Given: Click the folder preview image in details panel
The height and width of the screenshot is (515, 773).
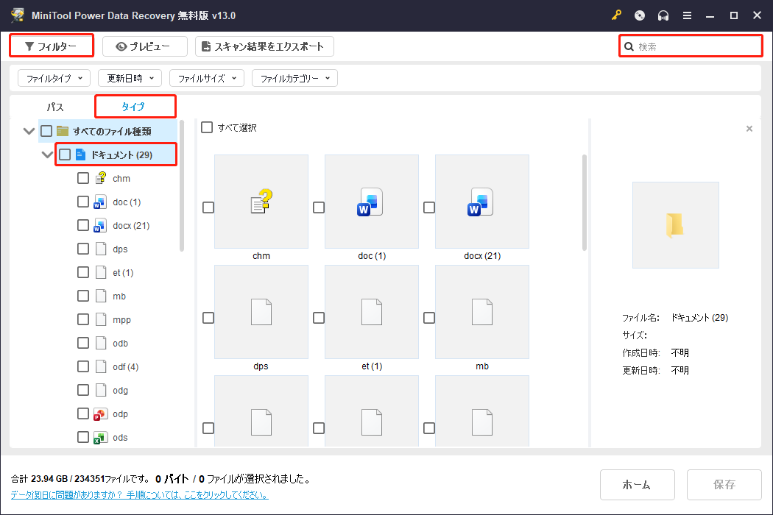Looking at the screenshot, I should [x=675, y=225].
